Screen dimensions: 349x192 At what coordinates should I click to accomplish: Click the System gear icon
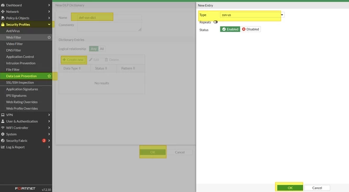coord(3,134)
